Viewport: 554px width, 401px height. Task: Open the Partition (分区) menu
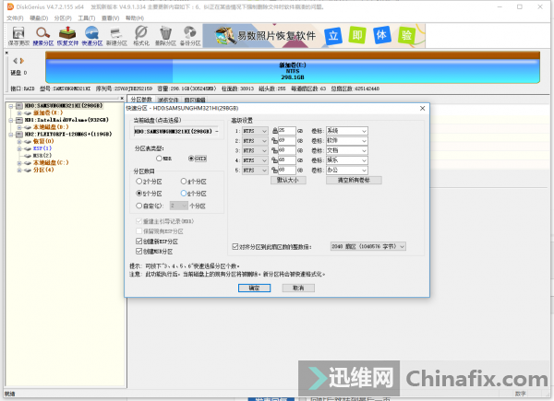[63, 18]
